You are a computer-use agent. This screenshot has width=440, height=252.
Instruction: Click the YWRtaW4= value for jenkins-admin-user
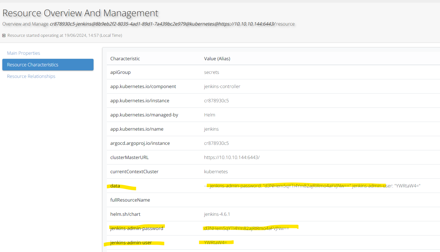click(215, 243)
